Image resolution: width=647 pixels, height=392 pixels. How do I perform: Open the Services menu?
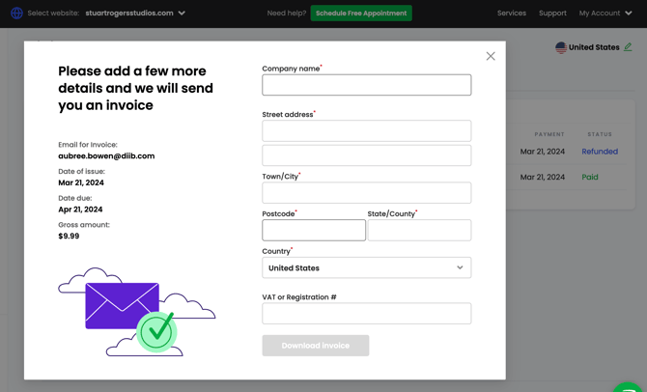click(511, 14)
